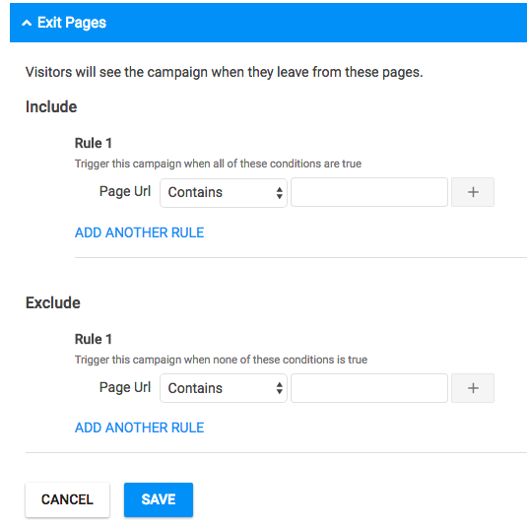This screenshot has width=527, height=527.
Task: Click the Page Url label in Include
Action: pos(125,192)
